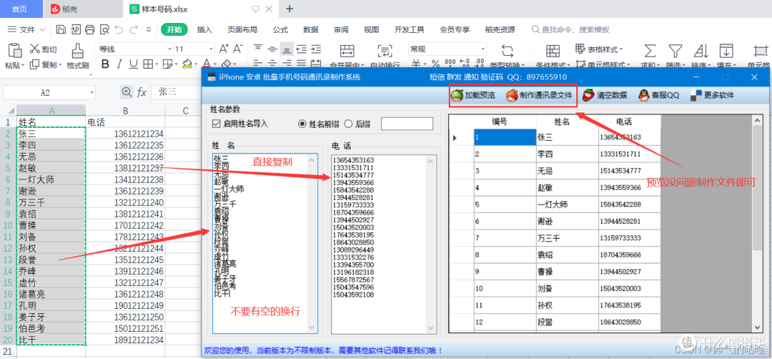The width and height of the screenshot is (772, 359).
Task: Click cell containing 一灯大师 in spreadsheet
Action: tap(51, 179)
